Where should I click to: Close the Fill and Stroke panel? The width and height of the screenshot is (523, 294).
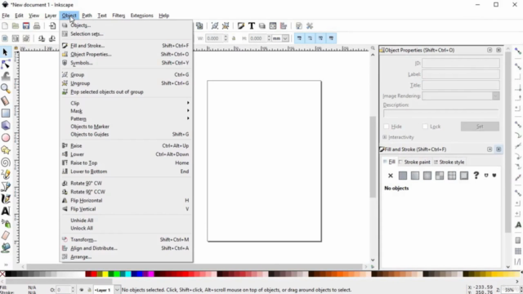tap(498, 149)
